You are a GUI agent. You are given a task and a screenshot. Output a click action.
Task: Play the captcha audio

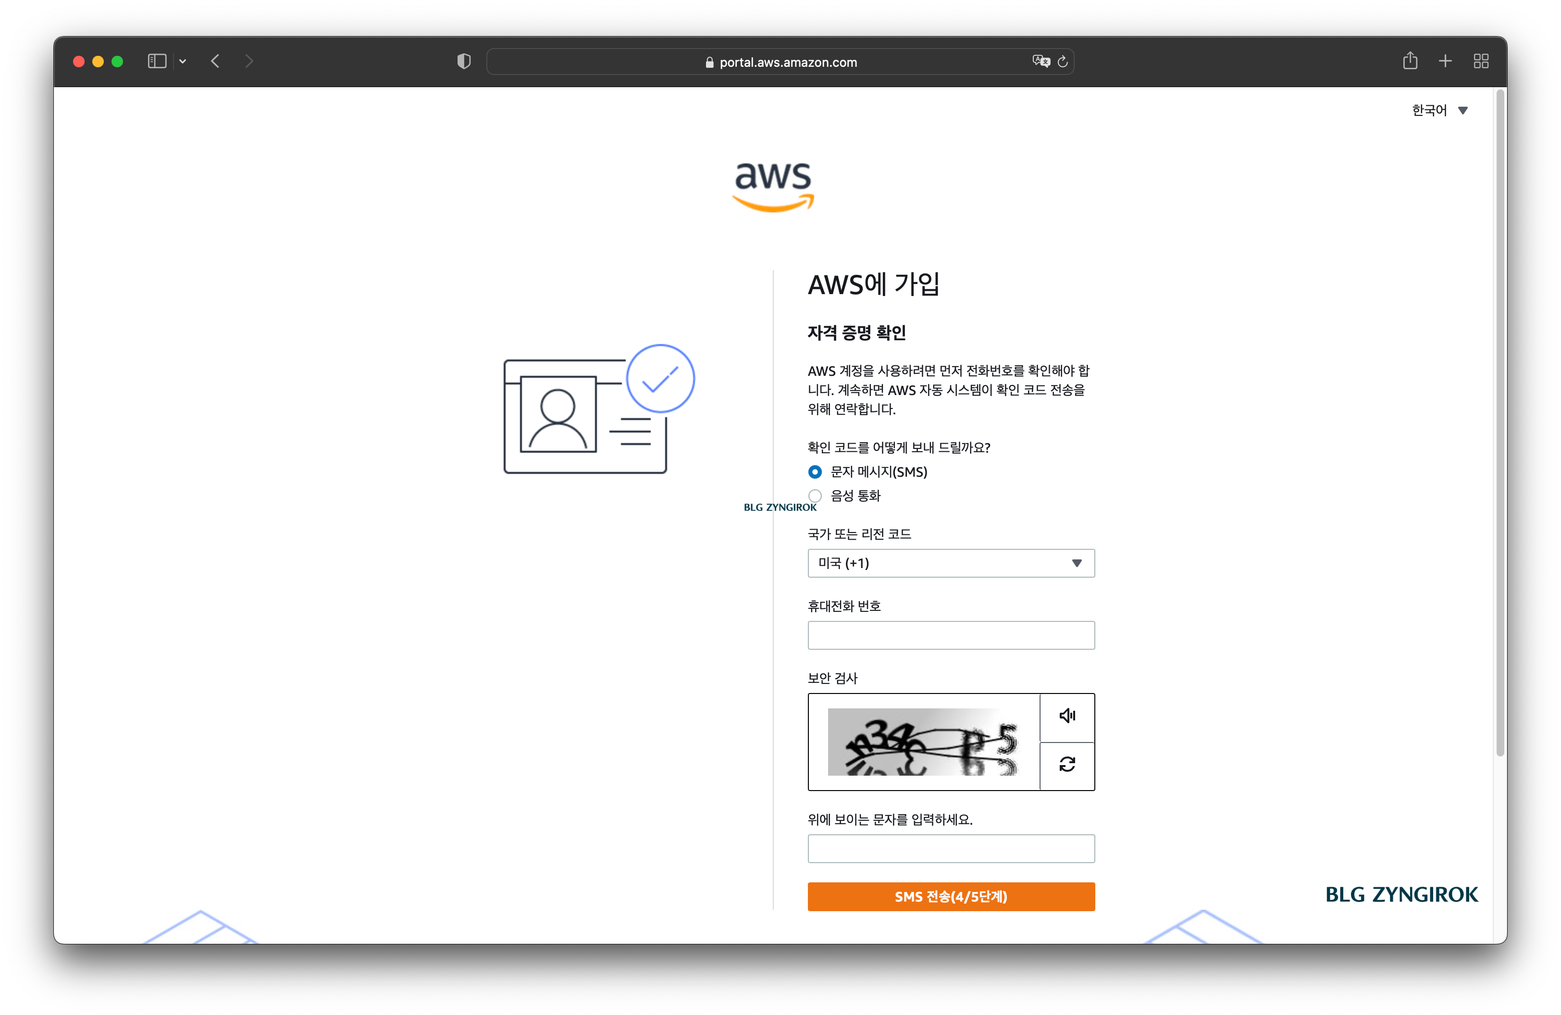click(1067, 717)
